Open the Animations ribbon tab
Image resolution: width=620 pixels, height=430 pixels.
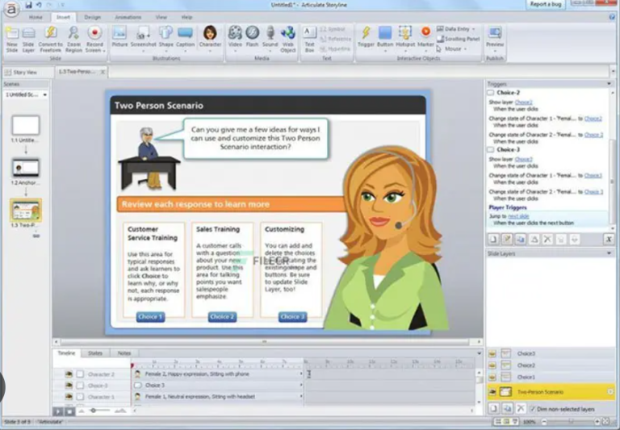click(x=128, y=18)
